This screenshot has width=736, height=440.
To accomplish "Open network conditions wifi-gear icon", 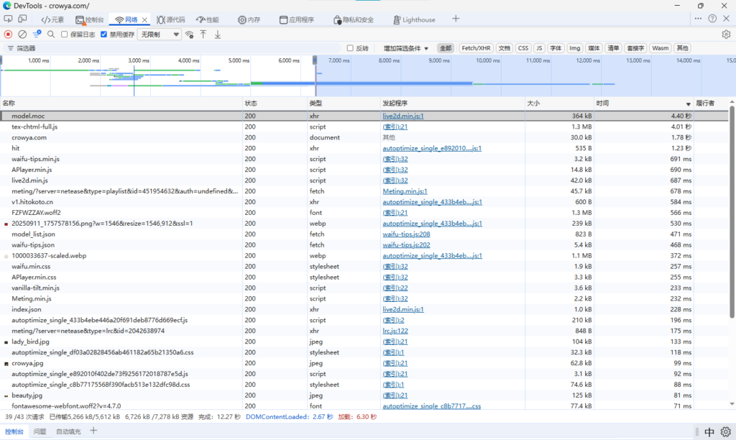I will 190,34.
